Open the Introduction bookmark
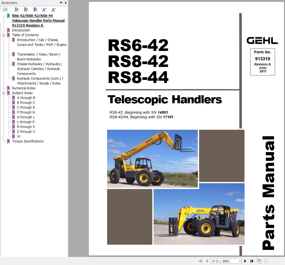 [x=21, y=30]
